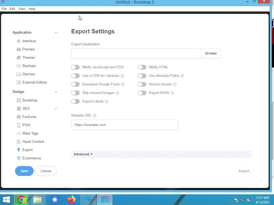Enable Minify JavaScript and CSS toggle

coord(75,67)
